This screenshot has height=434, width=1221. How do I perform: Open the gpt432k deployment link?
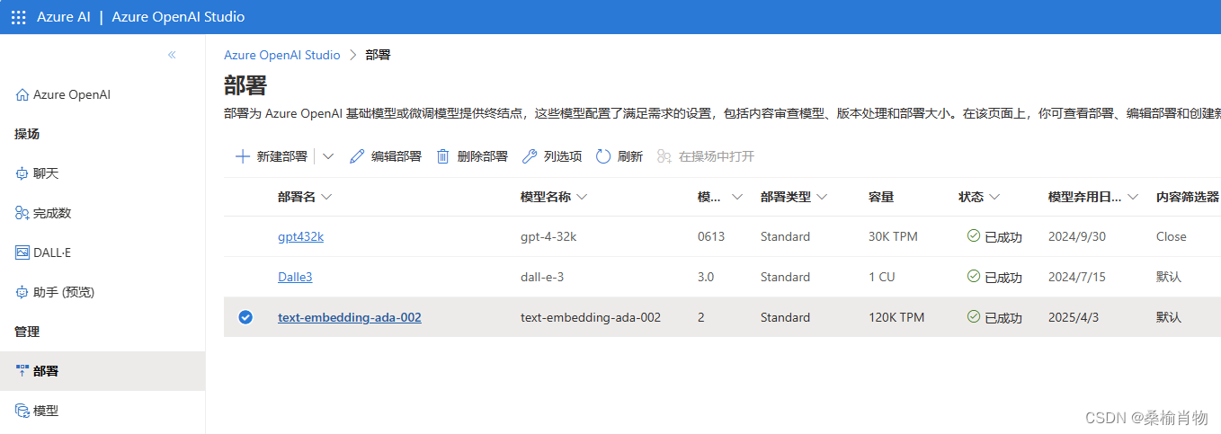click(x=300, y=236)
